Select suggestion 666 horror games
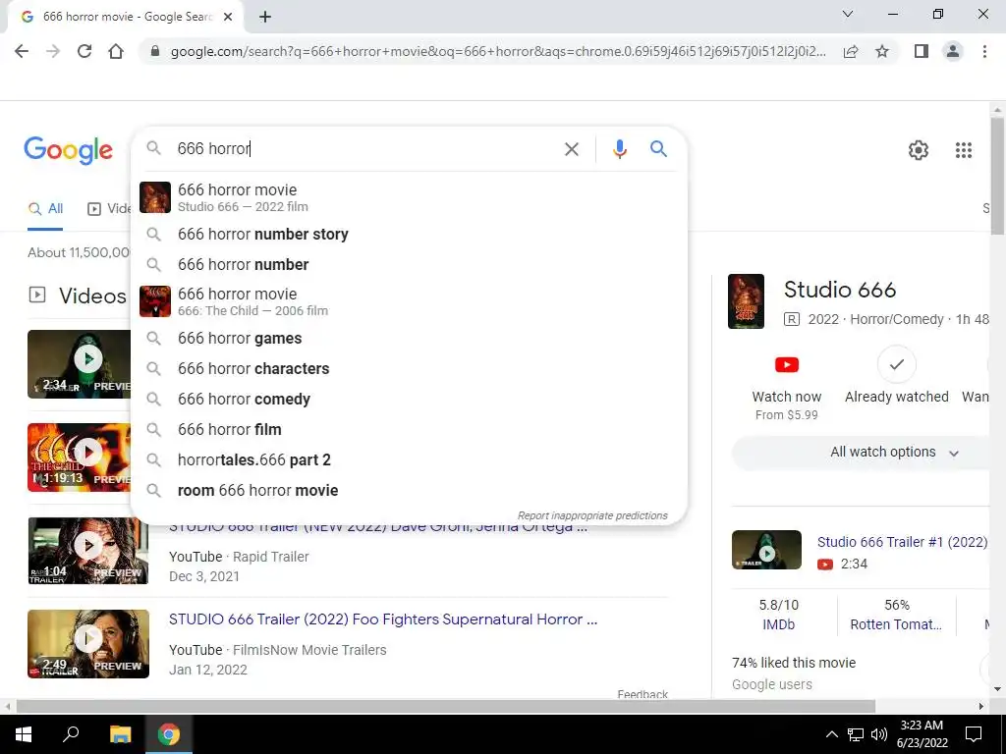 (x=409, y=338)
